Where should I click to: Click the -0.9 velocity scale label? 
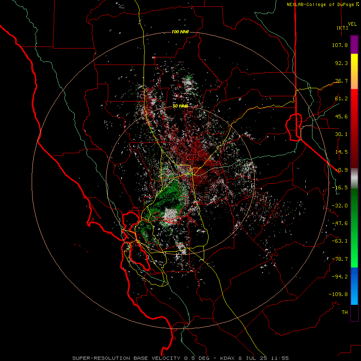(341, 170)
